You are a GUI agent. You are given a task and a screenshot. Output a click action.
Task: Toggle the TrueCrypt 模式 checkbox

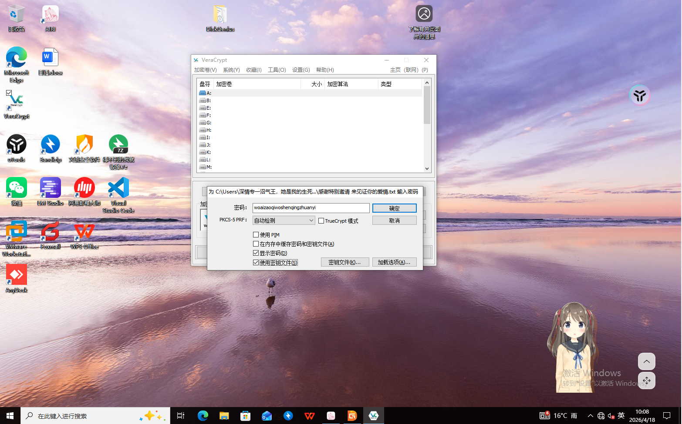click(x=321, y=221)
